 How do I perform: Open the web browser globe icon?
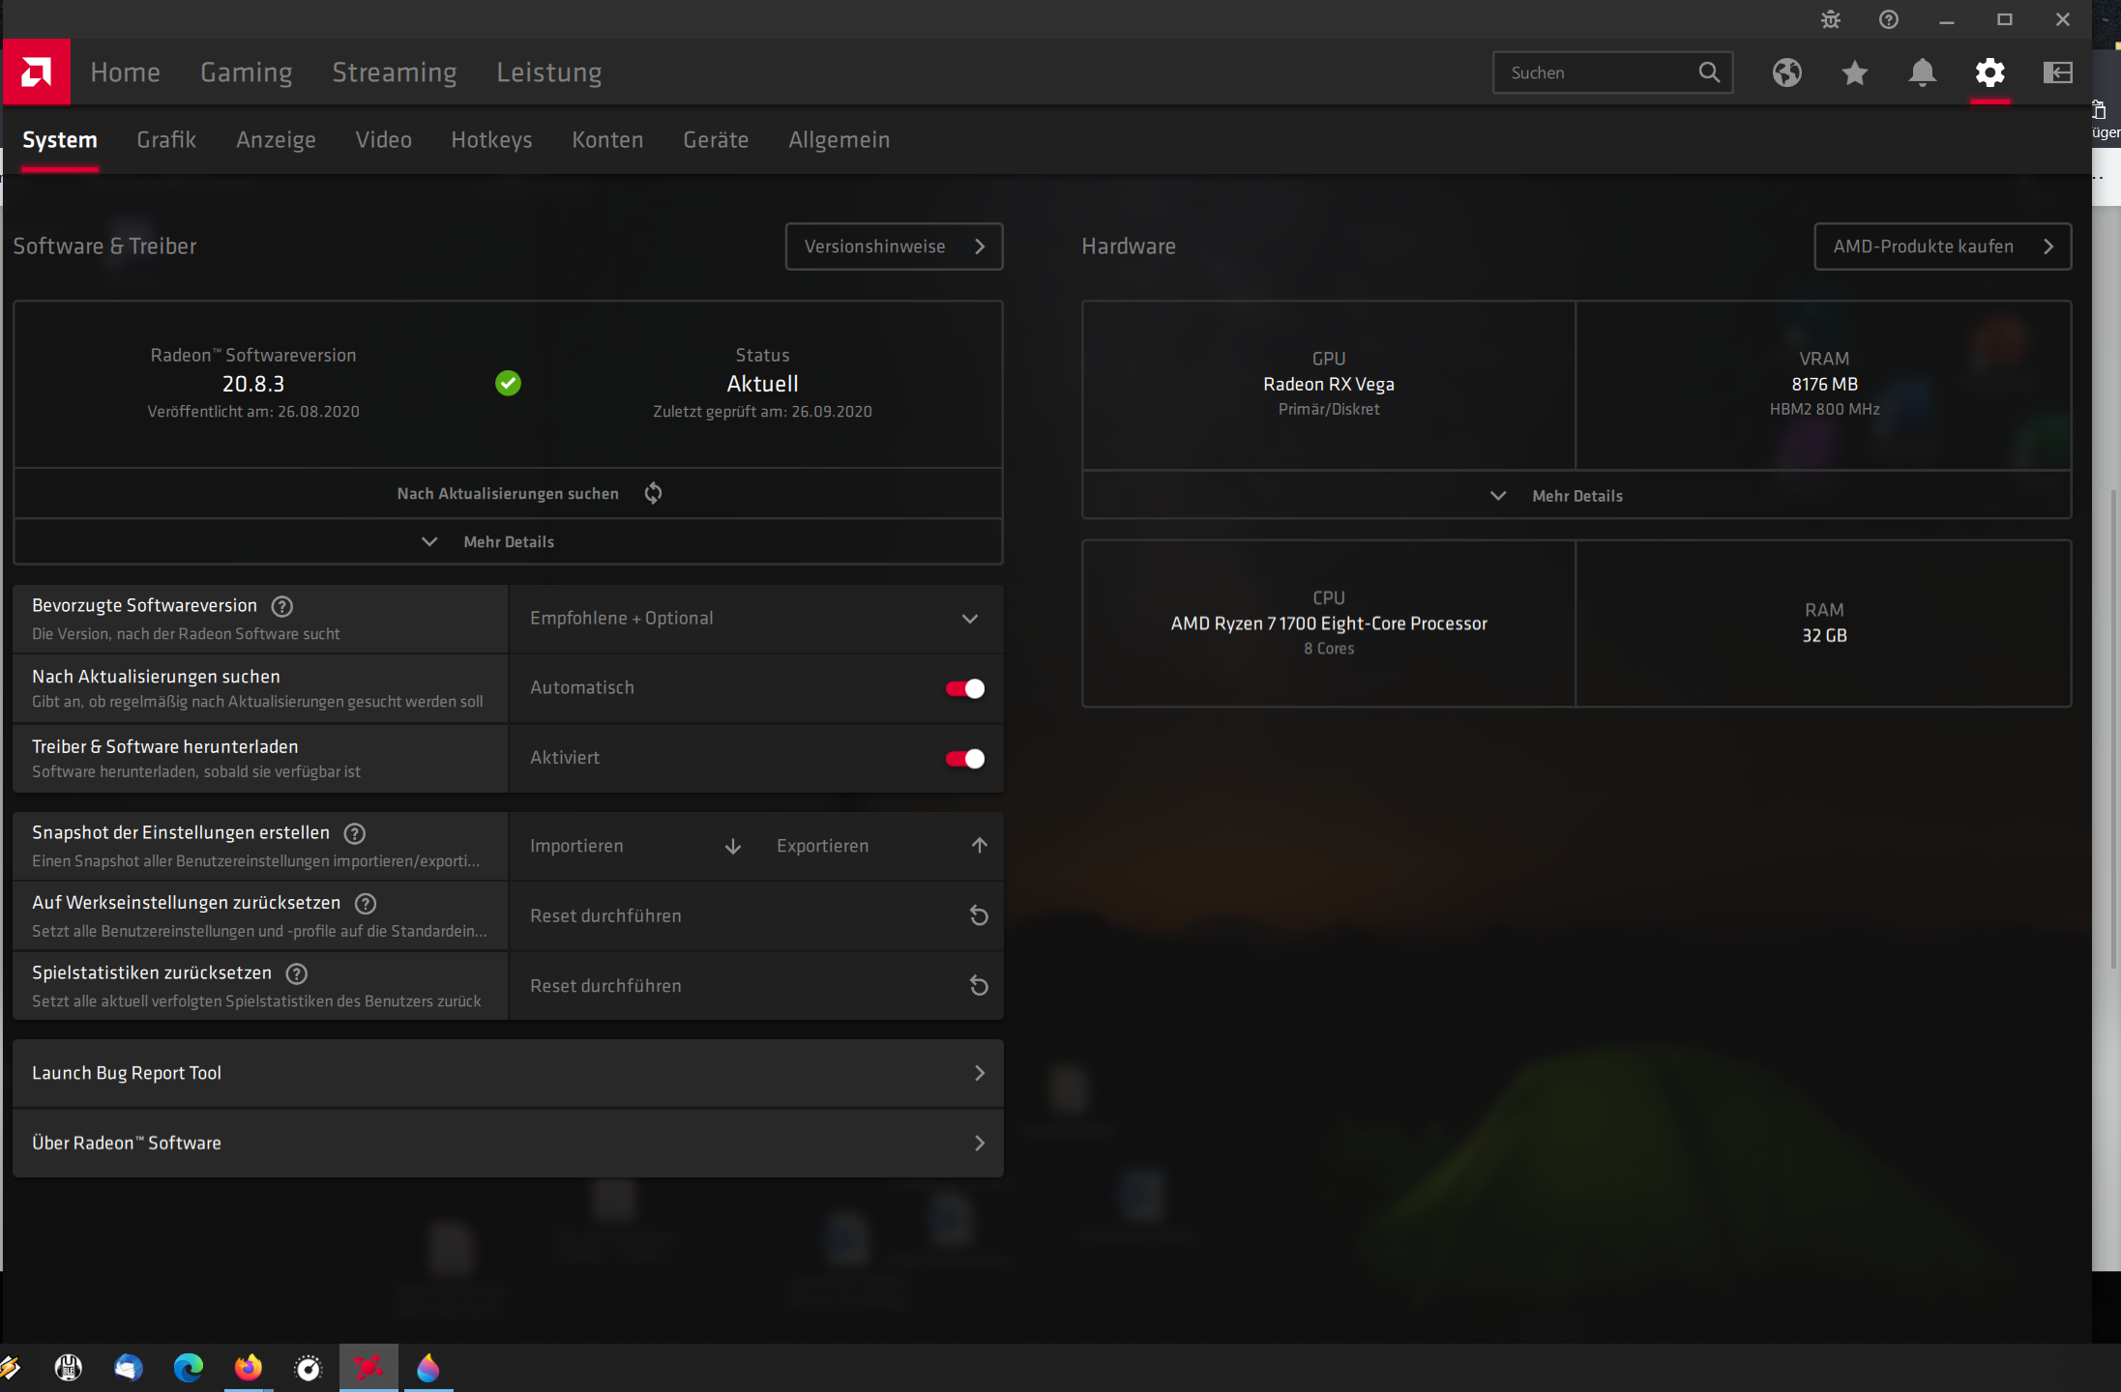tap(1786, 72)
